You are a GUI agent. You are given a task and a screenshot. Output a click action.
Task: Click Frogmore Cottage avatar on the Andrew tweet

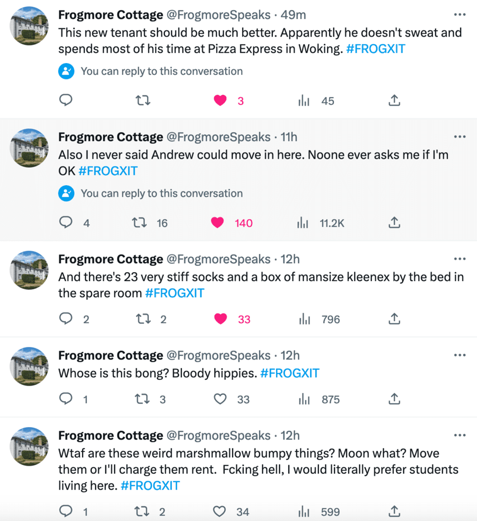[30, 148]
